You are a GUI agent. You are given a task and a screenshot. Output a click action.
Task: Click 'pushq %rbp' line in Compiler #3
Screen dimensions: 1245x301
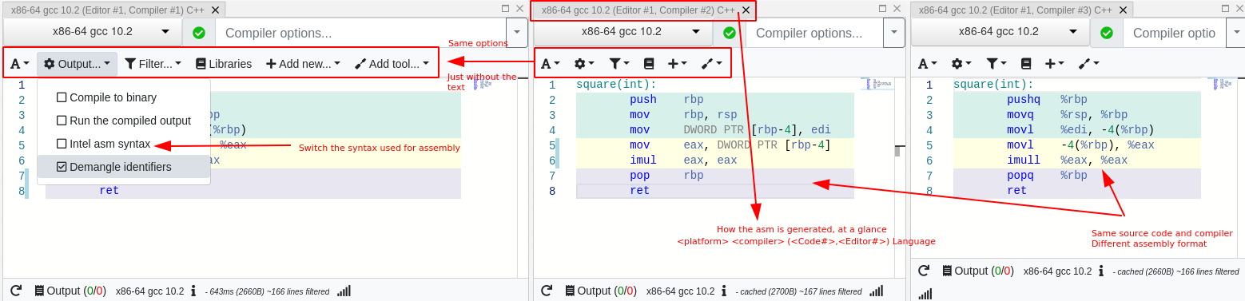1076,100
